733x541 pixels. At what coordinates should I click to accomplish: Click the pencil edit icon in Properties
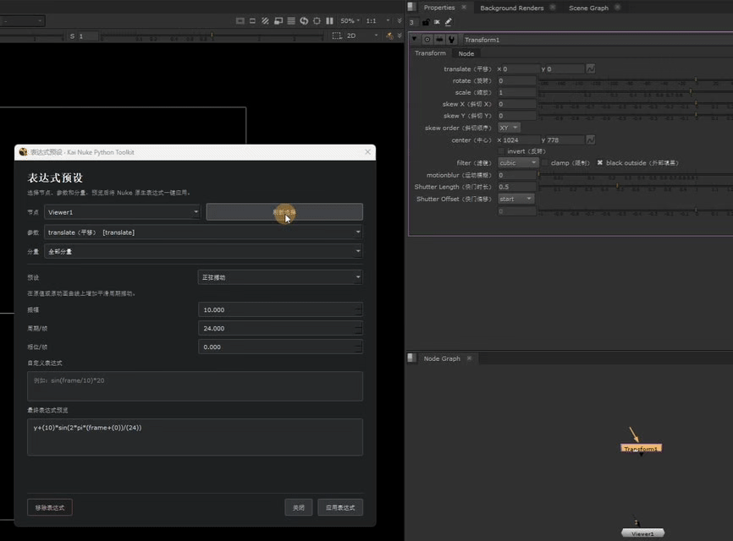tap(449, 22)
